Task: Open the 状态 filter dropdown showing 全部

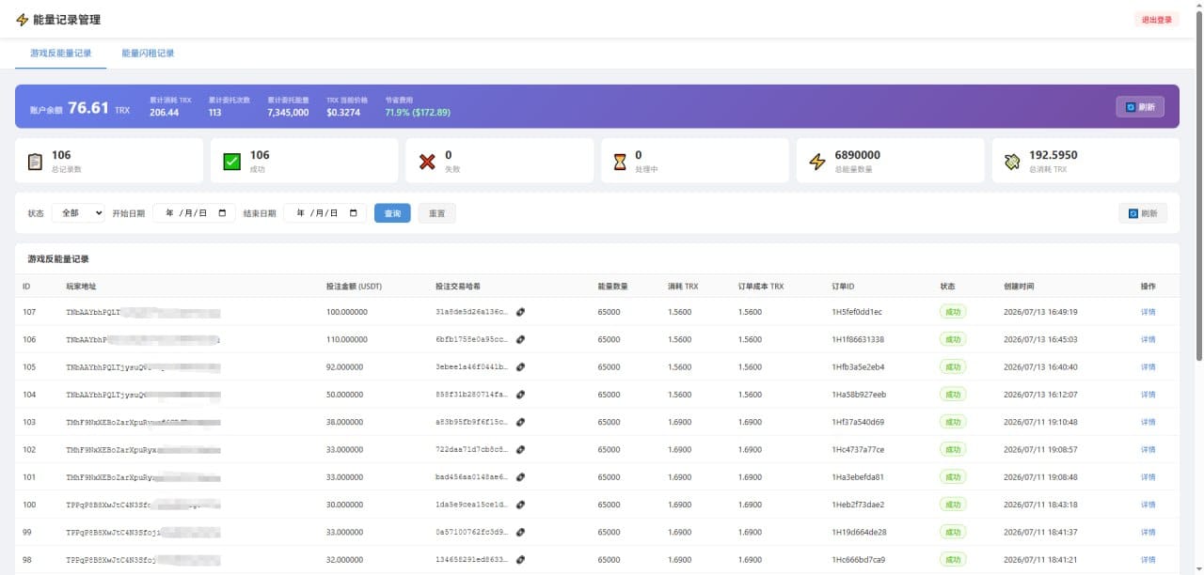Action: point(78,213)
